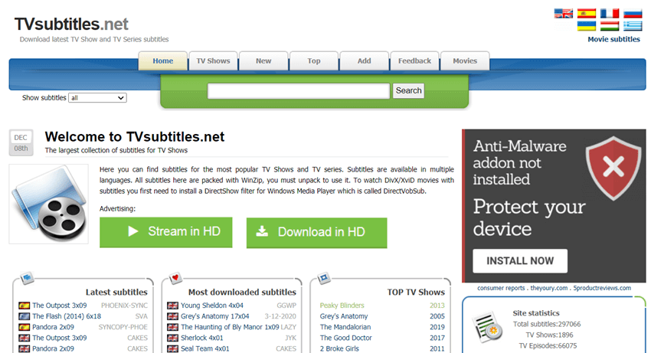Open Grey's Anatomy 17x04 subtitle link

[214, 316]
